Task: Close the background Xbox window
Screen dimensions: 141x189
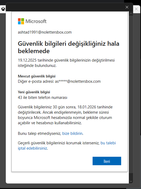Action: coord(136,9)
